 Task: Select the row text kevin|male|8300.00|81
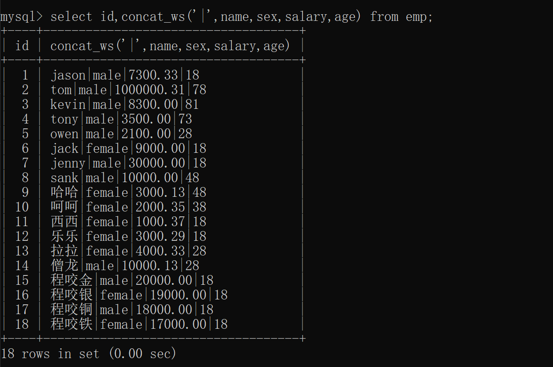125,104
